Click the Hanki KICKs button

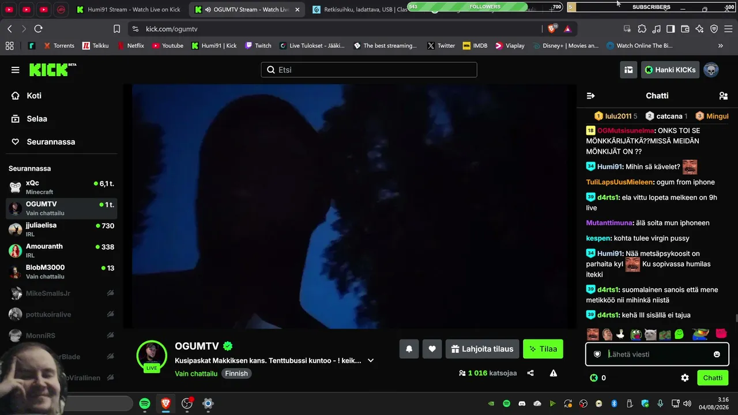click(x=670, y=70)
